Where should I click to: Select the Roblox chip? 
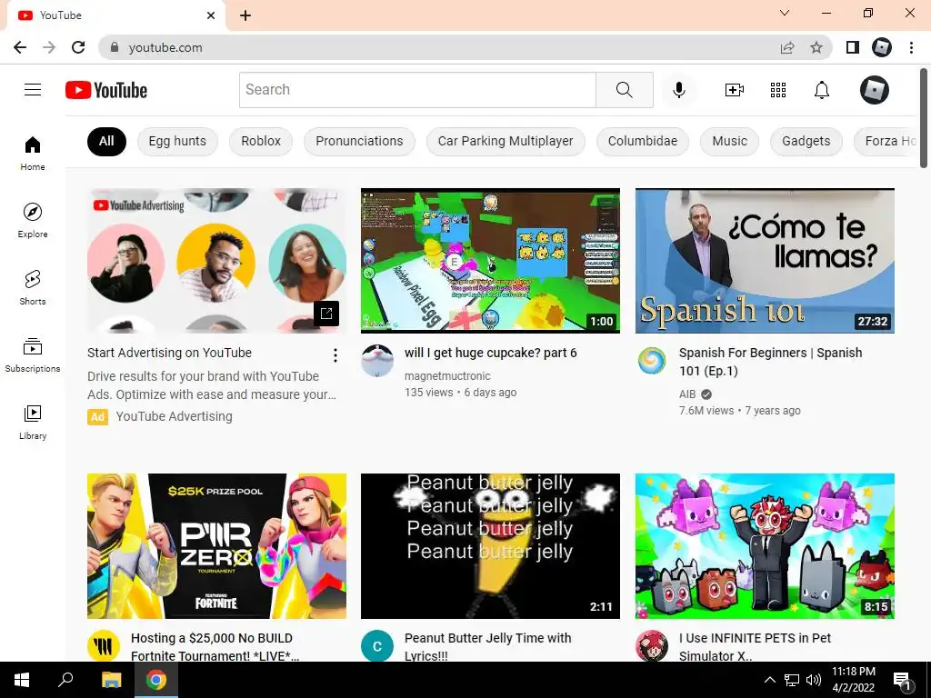(261, 141)
